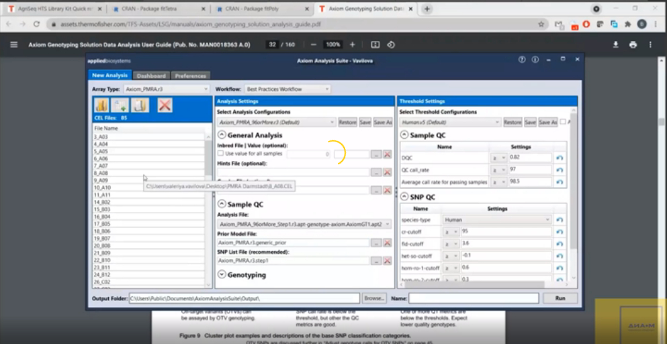This screenshot has height=344, width=667.
Task: Click the Name input field
Action: [x=474, y=298]
